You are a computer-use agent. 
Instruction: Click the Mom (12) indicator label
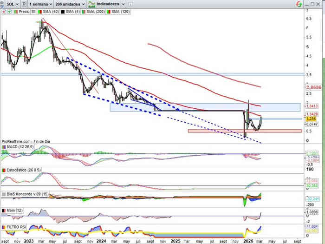(15, 211)
